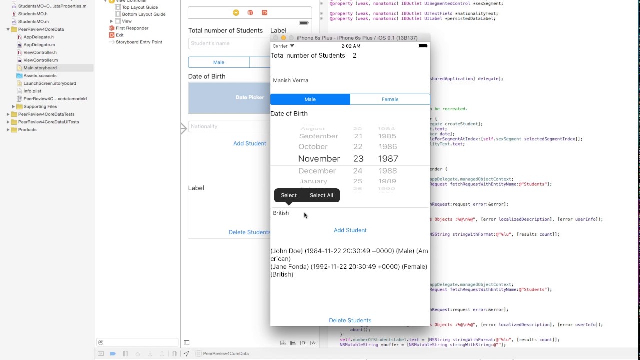This screenshot has width=640, height=360.
Task: Click the hide debug area icon
Action: [101, 353]
